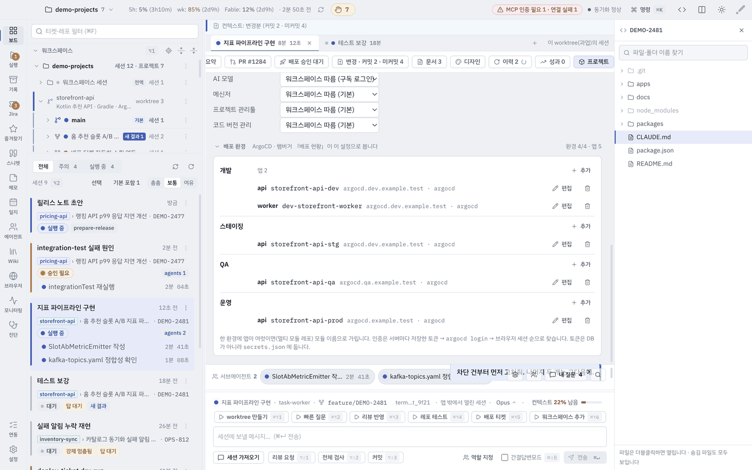Screen dimensions: 752x470
Task: Set session list density to 여유
Action: 189,183
